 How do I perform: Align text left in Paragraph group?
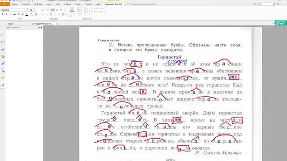pyautogui.click(x=53, y=10)
